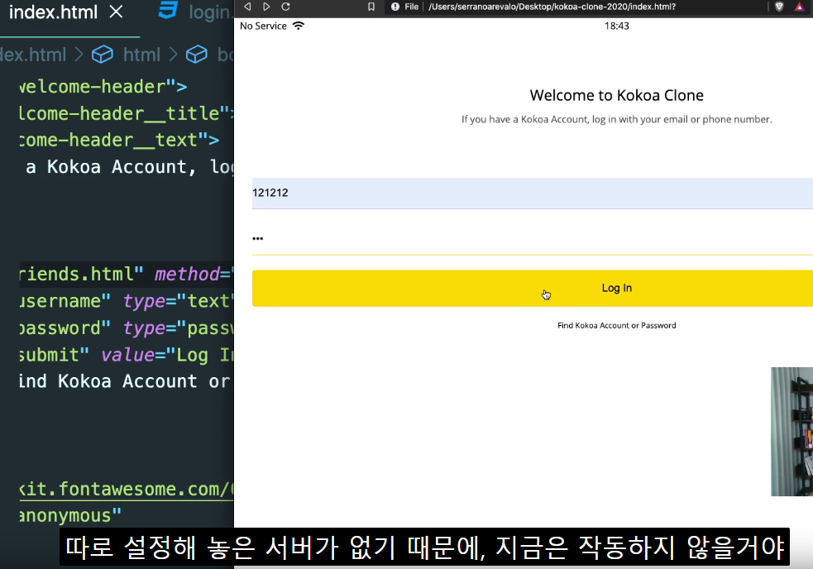Click code line with username type text
Viewport: 813px width, 569px height.
coord(126,301)
